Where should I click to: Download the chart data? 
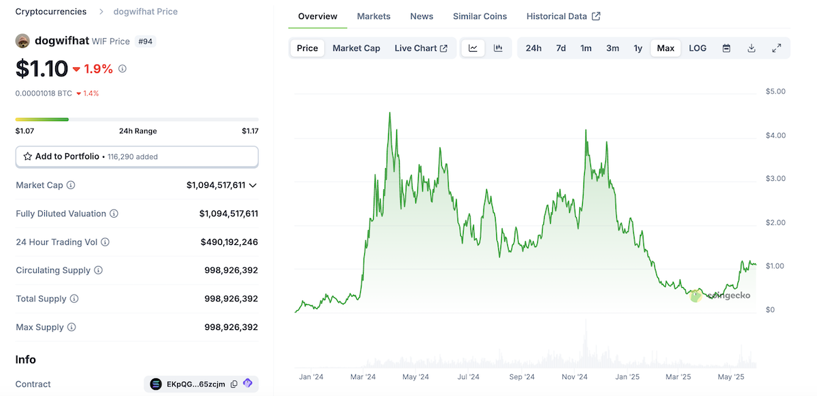[x=752, y=48]
